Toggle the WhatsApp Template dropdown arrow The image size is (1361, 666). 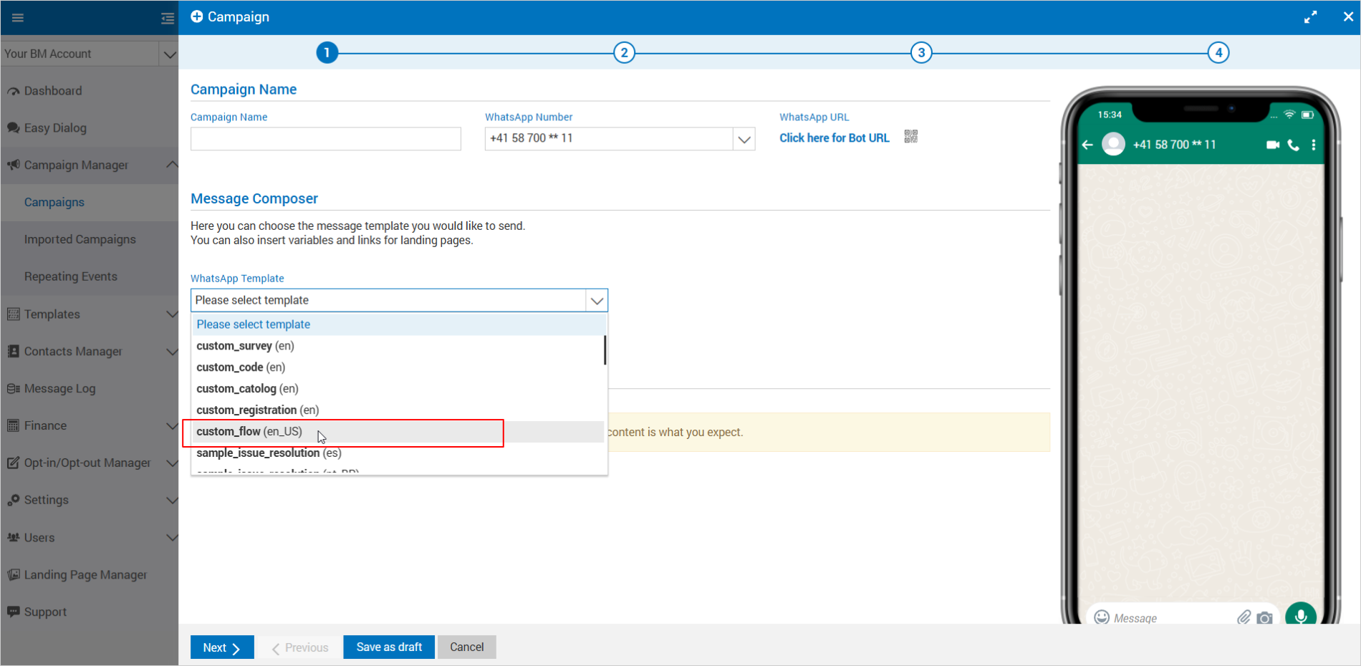597,301
